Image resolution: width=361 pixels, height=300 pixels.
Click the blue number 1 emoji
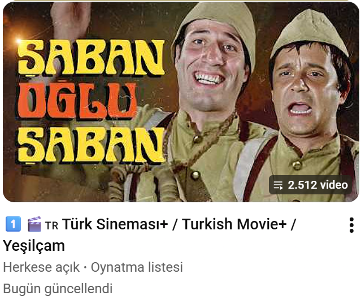coord(13,224)
